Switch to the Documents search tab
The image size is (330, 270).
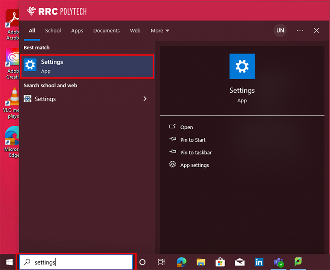click(106, 31)
